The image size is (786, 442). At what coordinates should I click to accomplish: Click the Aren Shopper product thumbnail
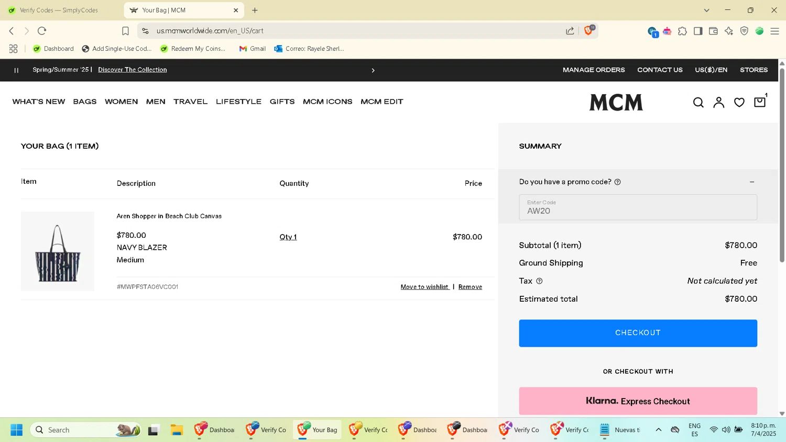[x=58, y=251]
